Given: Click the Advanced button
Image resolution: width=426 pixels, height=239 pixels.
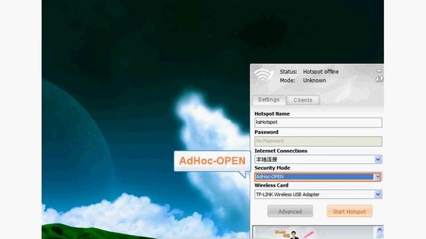Looking at the screenshot, I should point(290,211).
